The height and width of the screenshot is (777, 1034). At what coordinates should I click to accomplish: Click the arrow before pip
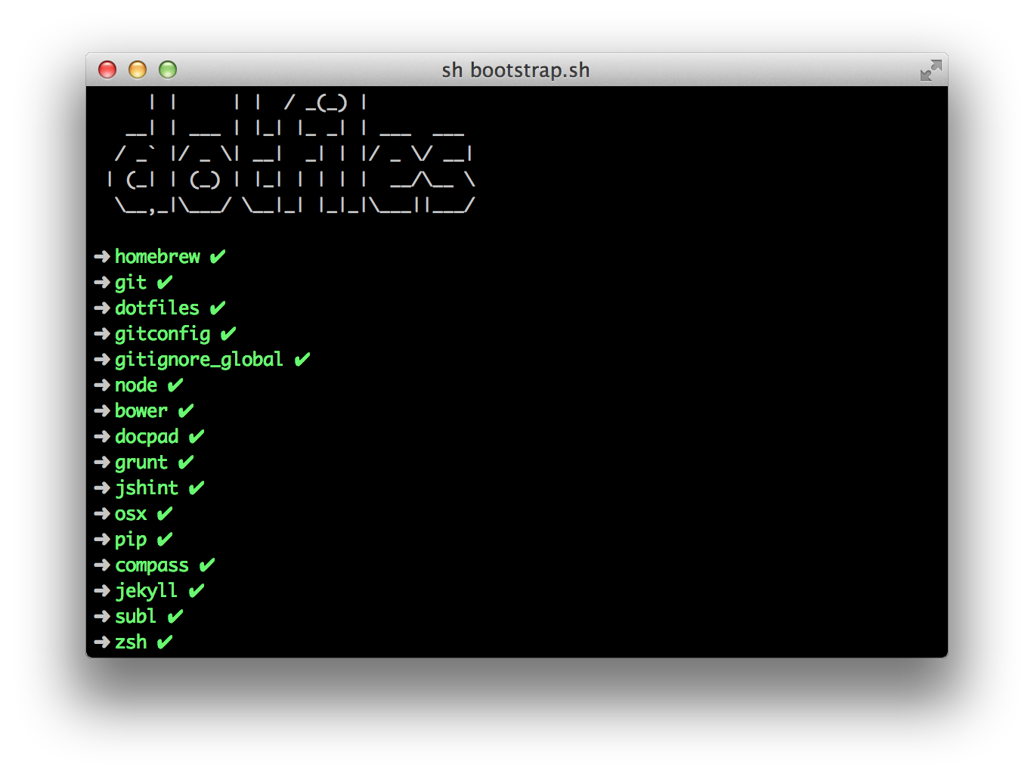coord(102,540)
